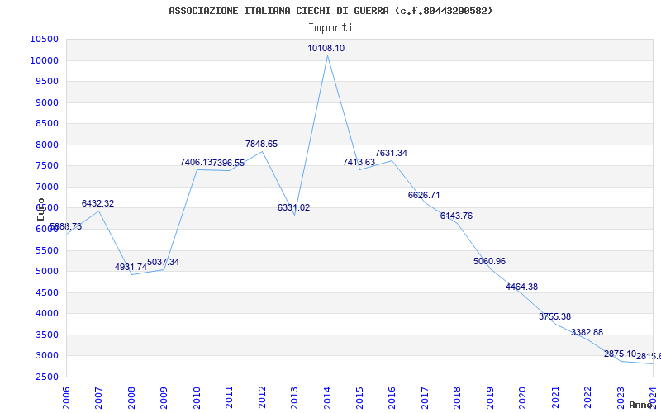Click the x-axis year 2016
The image size is (661, 413).
pos(392,397)
